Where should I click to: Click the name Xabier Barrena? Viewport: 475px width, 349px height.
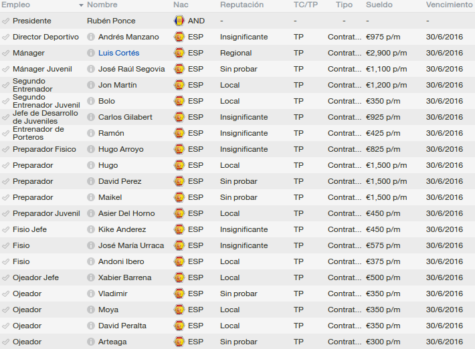[125, 277]
